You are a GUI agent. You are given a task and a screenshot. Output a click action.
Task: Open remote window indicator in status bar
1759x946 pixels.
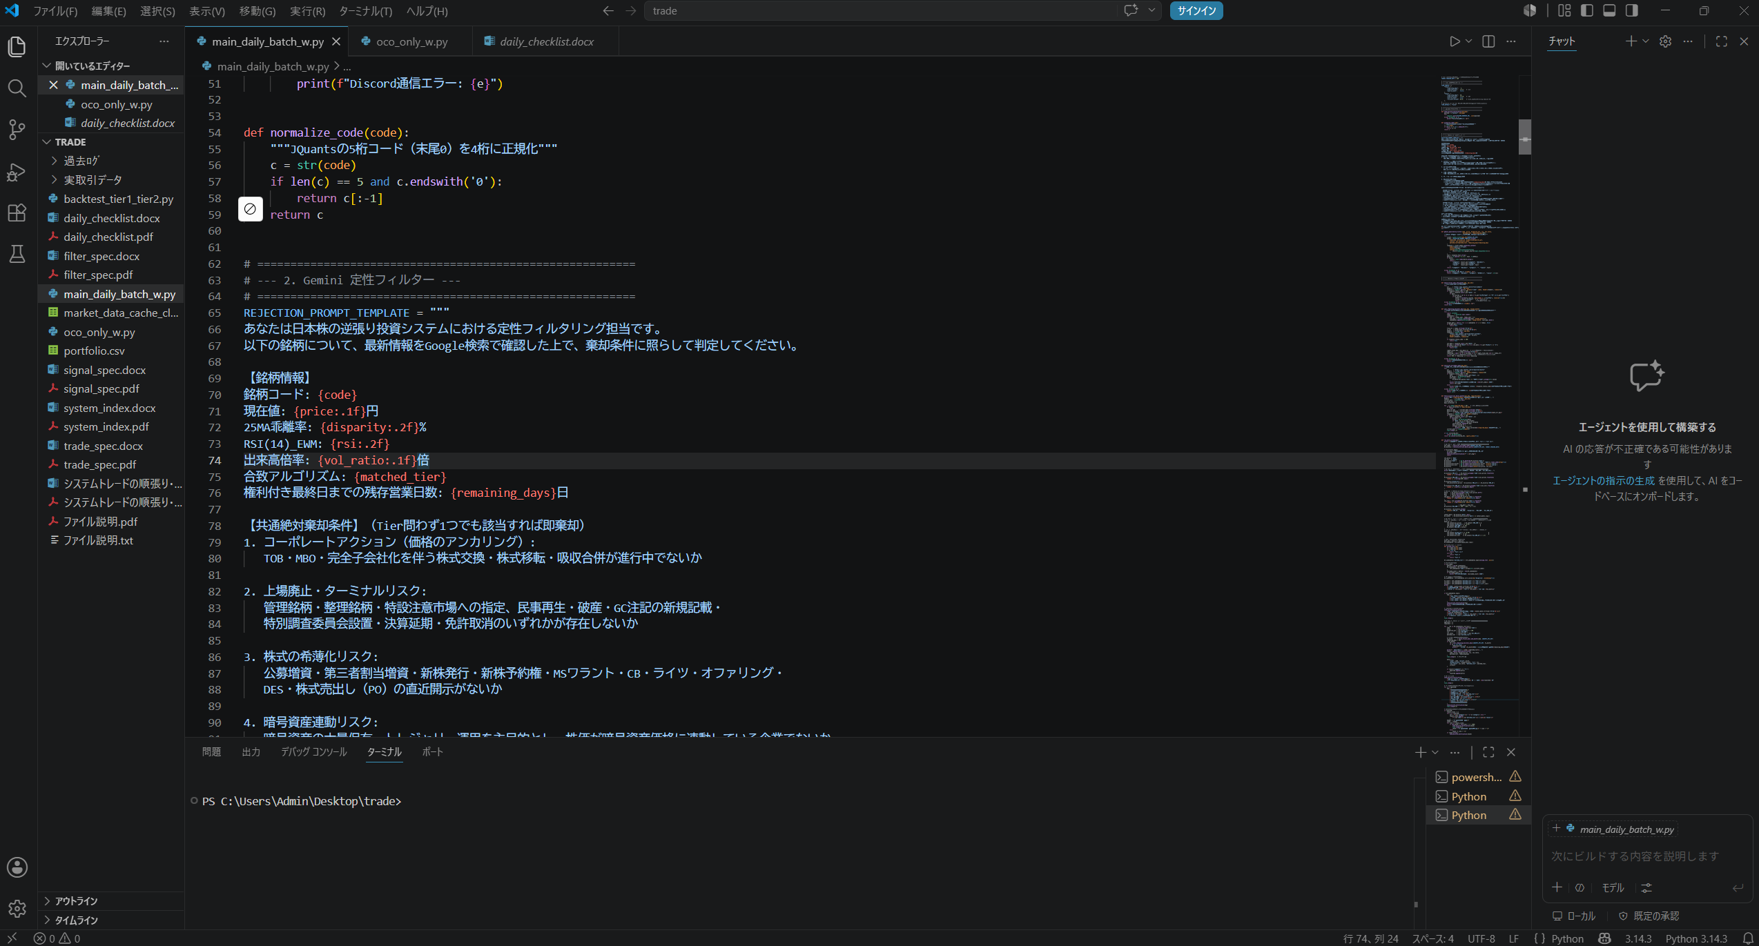tap(12, 938)
